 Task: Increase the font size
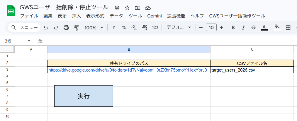point(221,28)
